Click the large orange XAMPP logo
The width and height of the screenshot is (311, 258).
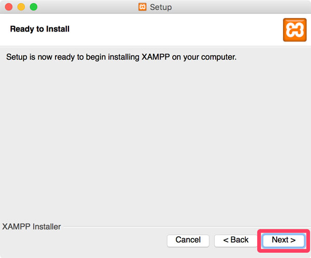(294, 30)
